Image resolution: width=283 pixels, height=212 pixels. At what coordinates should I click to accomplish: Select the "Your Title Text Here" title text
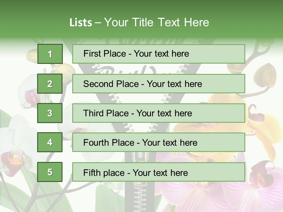(157, 22)
